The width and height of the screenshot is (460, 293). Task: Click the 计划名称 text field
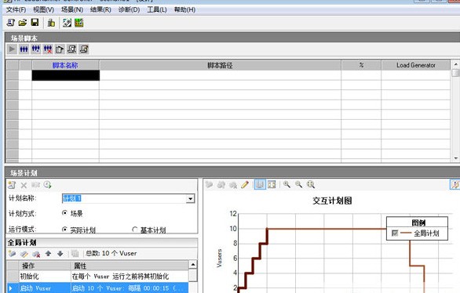click(x=124, y=199)
